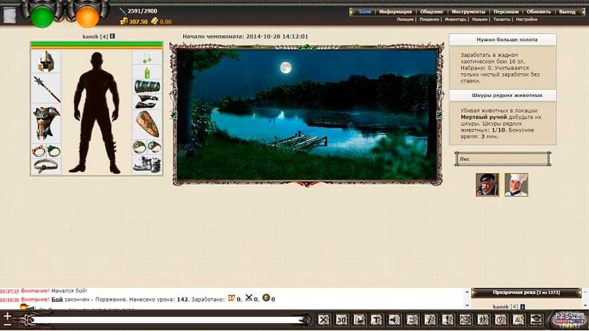Click the chat message input field
The height and width of the screenshot is (331, 589).
pyautogui.click(x=166, y=320)
